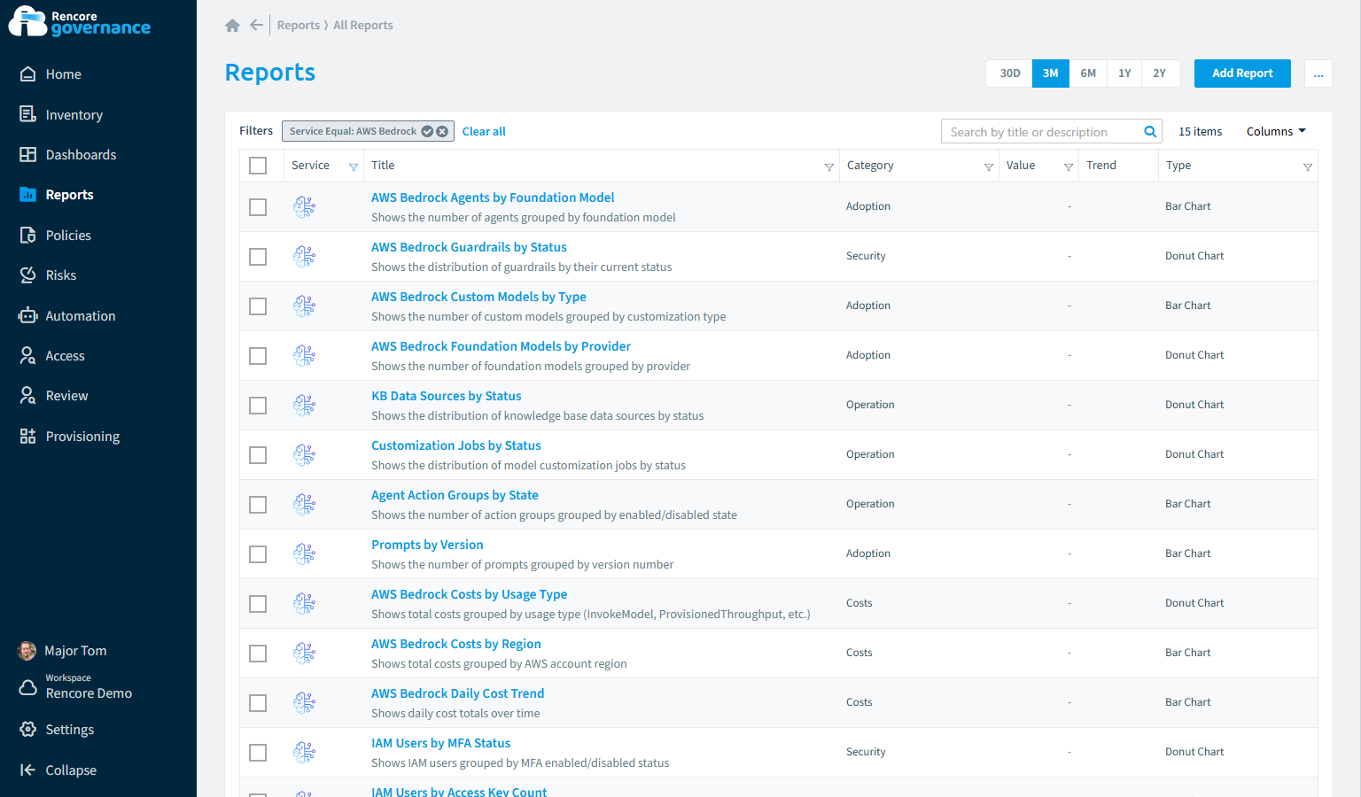Click Bedrock icon in Agent Action Groups row
The width and height of the screenshot is (1361, 797).
[305, 505]
